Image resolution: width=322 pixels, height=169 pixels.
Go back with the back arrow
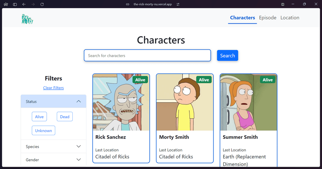pyautogui.click(x=24, y=4)
